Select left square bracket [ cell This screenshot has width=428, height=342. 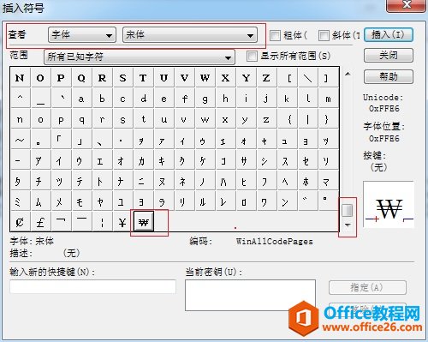tap(288, 78)
